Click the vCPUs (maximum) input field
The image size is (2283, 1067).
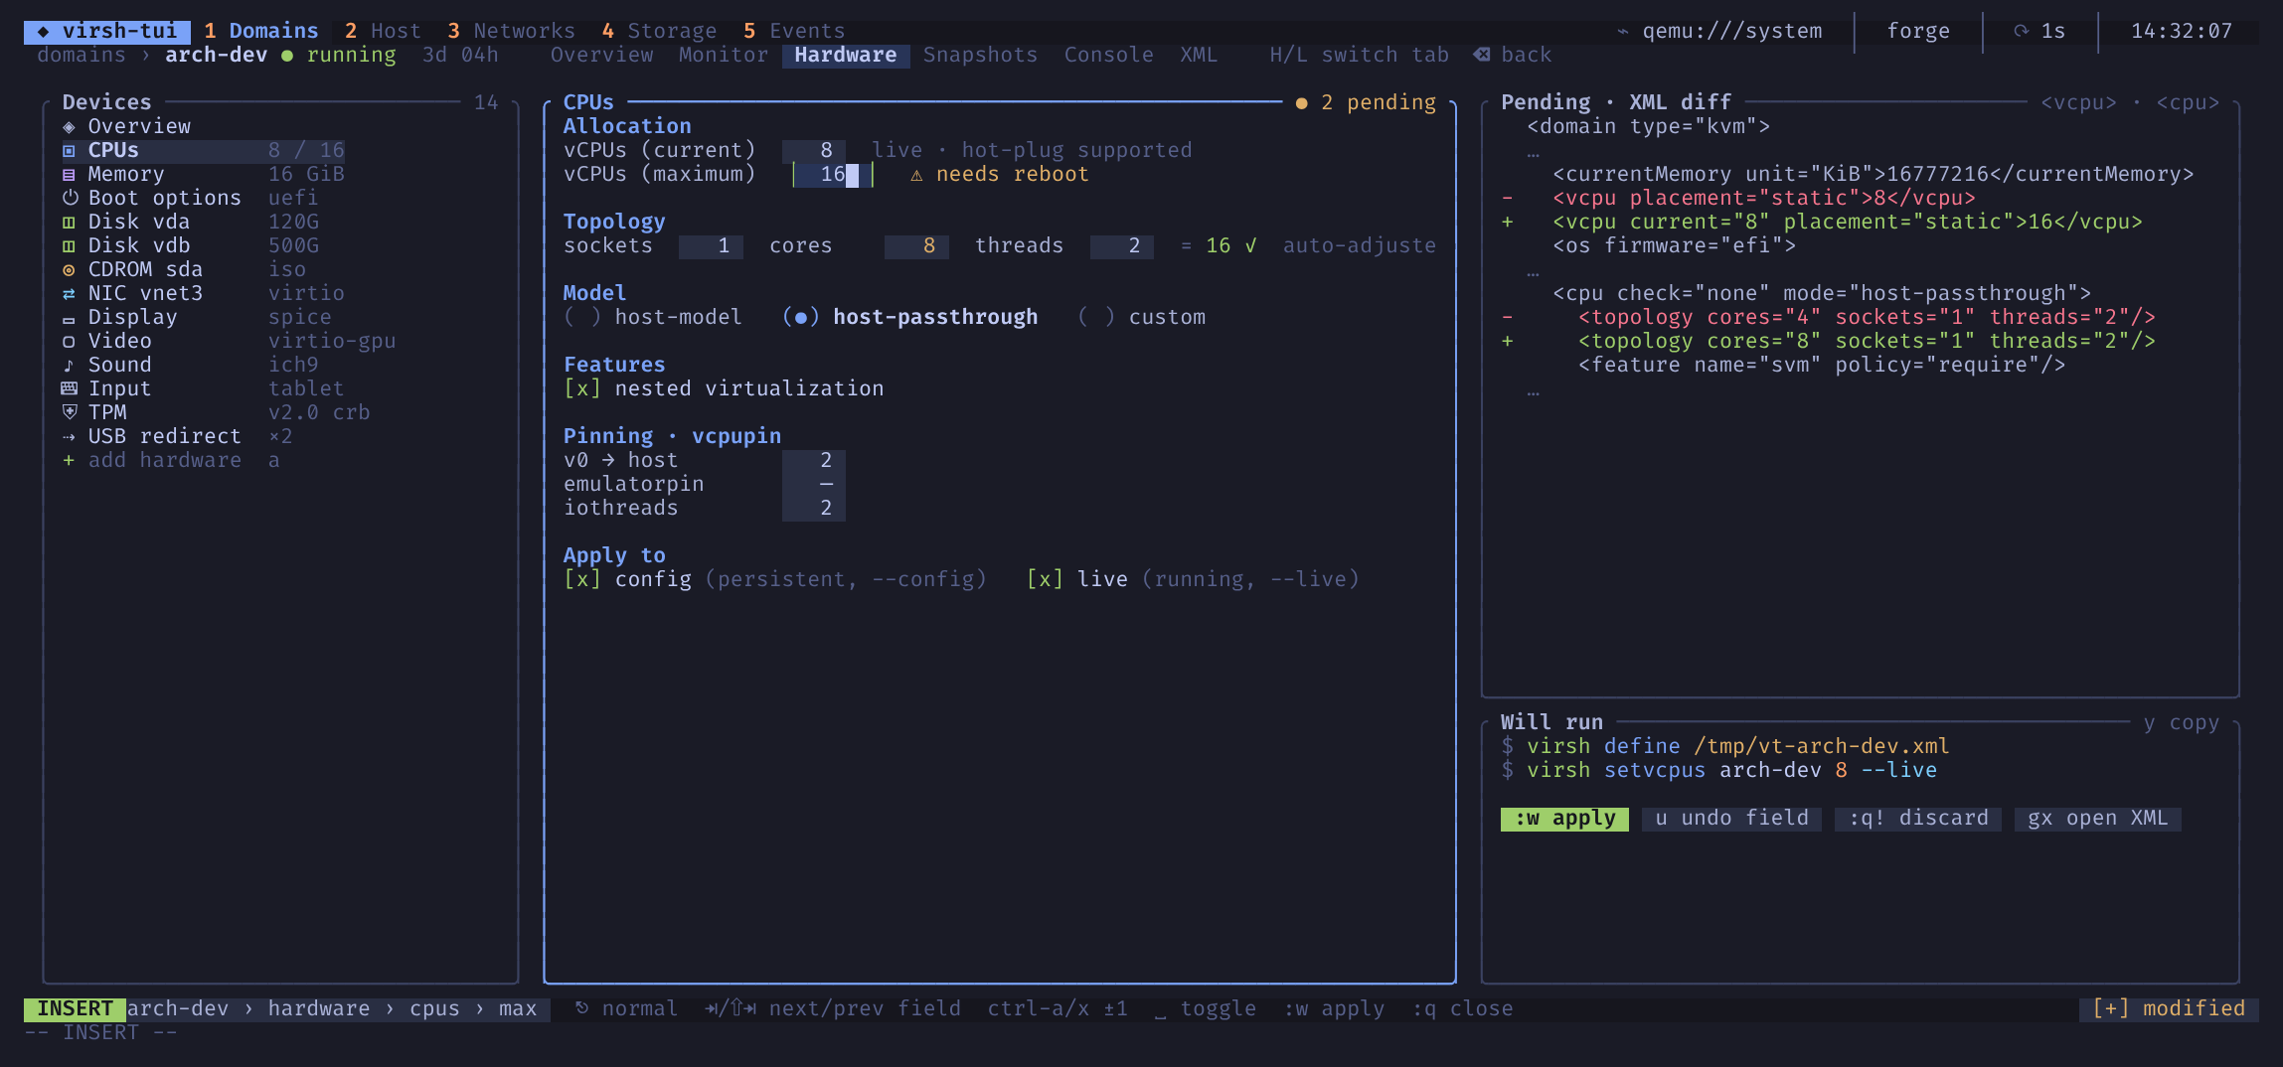pyautogui.click(x=833, y=175)
